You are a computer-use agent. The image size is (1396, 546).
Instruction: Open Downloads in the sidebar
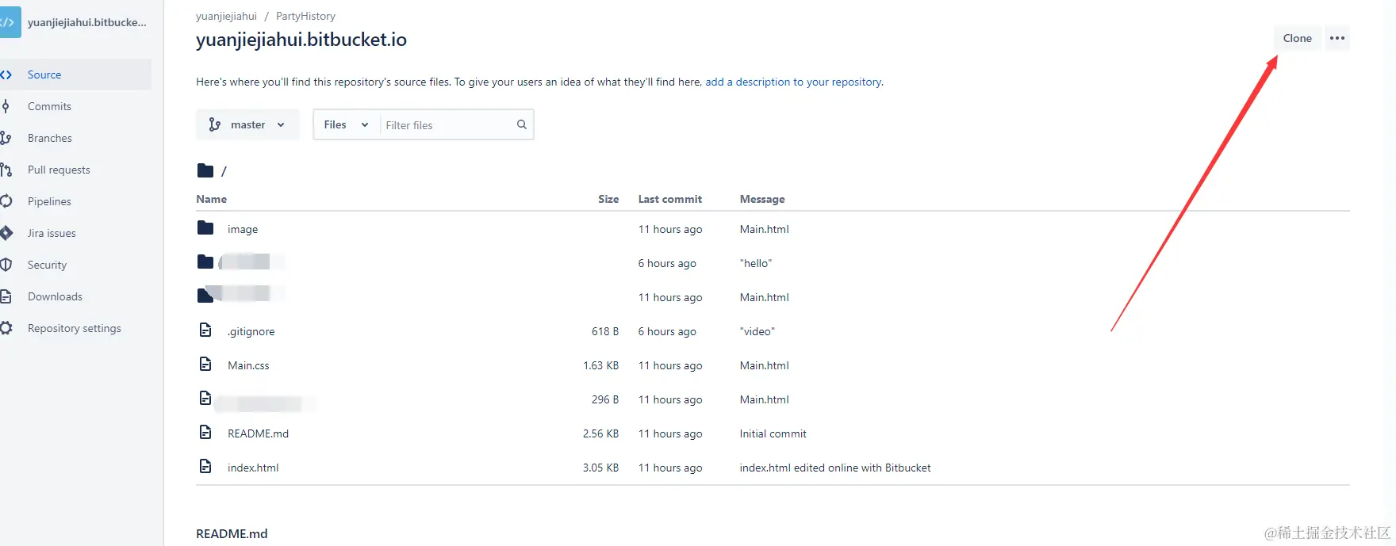[55, 296]
